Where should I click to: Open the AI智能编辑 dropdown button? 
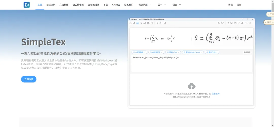tap(139, 52)
